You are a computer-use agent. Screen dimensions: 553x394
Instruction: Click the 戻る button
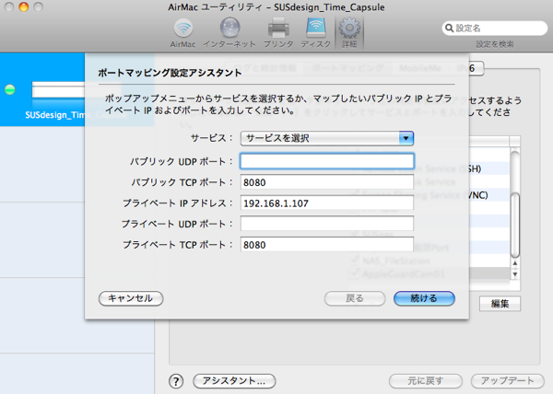coord(355,298)
